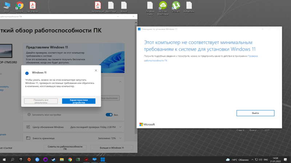Show hidden system tray icons
Viewport: 291px width, 163px height.
[x=252, y=160]
